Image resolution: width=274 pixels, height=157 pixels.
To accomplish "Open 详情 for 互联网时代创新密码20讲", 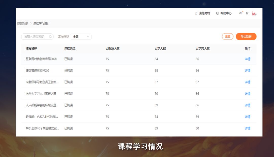I will coord(247,59).
